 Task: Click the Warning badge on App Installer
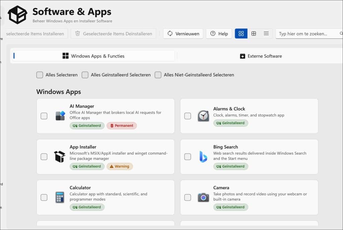(x=120, y=166)
